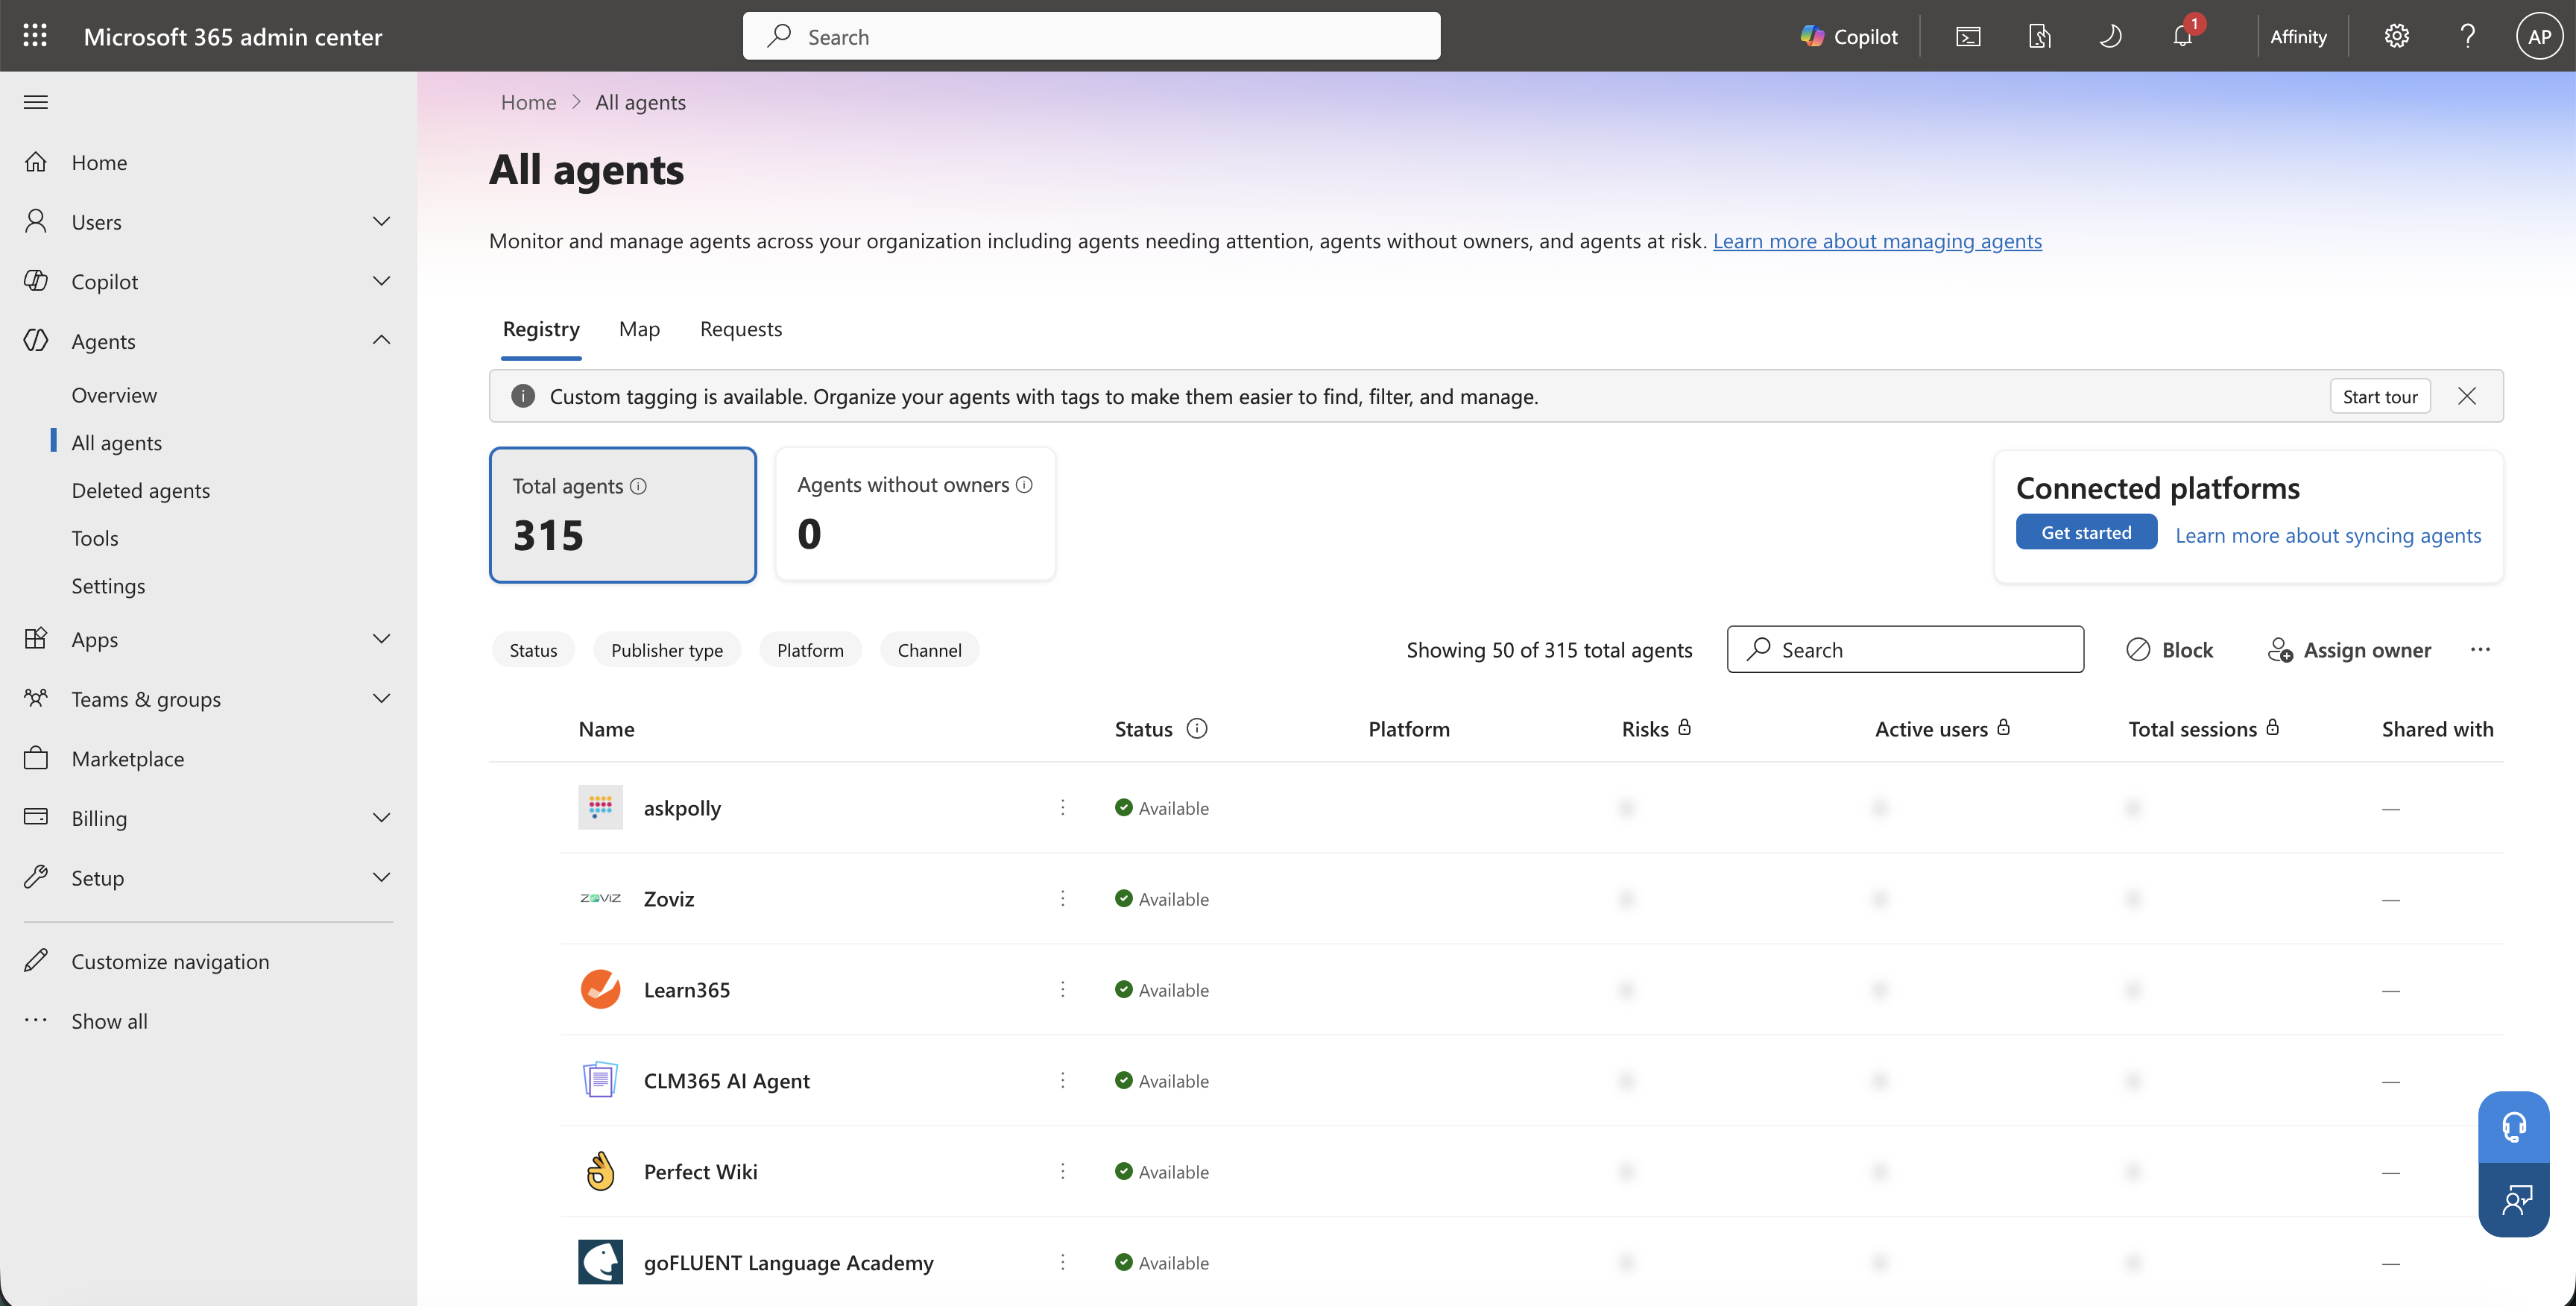The height and width of the screenshot is (1306, 2576).
Task: Open Copilot from the top bar
Action: click(x=1848, y=36)
